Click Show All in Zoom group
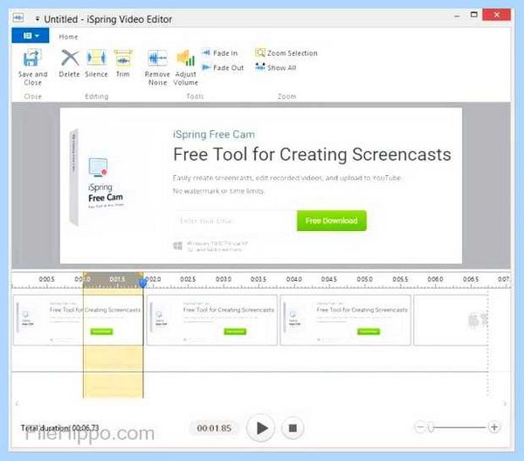The height and width of the screenshot is (461, 524). [276, 67]
